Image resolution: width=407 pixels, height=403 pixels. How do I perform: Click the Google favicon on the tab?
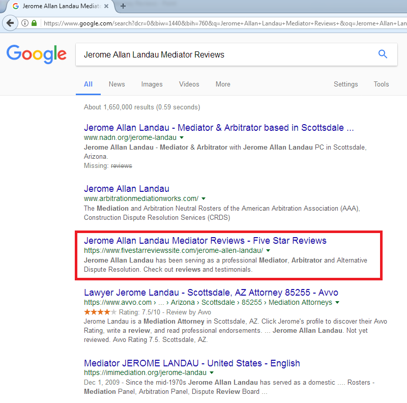[x=16, y=6]
